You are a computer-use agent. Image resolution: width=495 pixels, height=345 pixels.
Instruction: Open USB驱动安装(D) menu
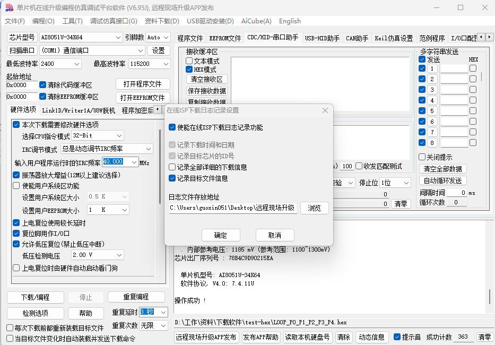pos(210,21)
